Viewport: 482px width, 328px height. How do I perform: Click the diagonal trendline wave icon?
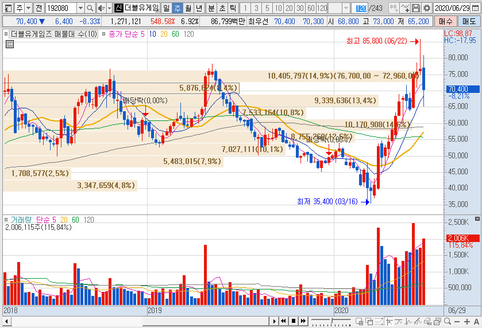pos(418,321)
